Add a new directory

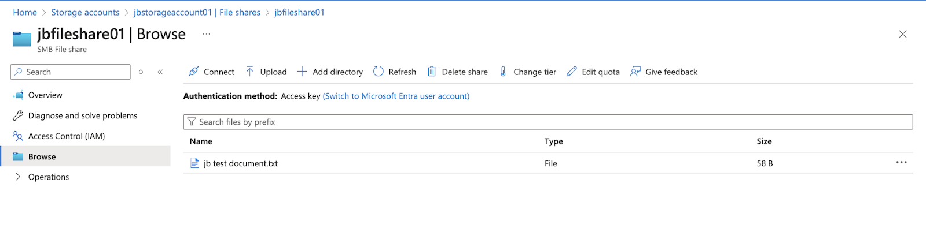[330, 72]
